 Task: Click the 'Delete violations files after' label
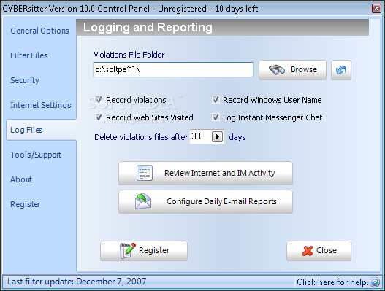tap(141, 137)
